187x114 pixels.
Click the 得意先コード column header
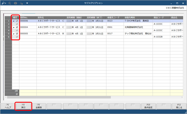pos(115,18)
